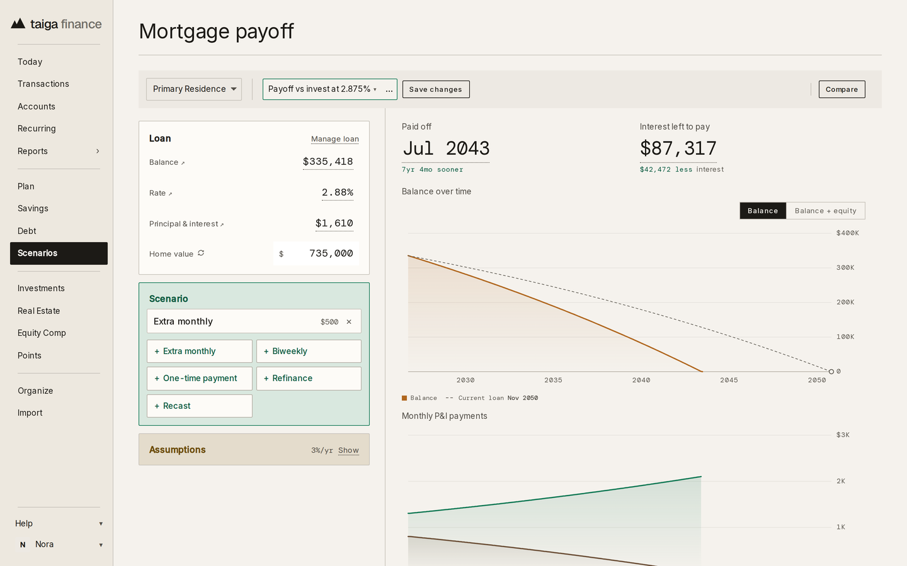Click the Home value input field

click(316, 253)
